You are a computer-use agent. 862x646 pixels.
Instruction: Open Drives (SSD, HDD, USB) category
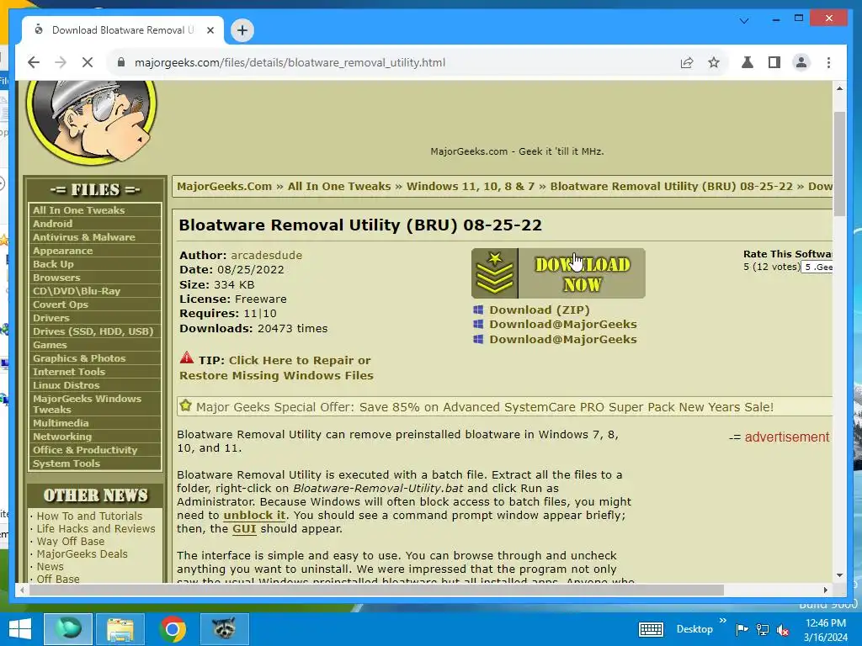point(95,331)
